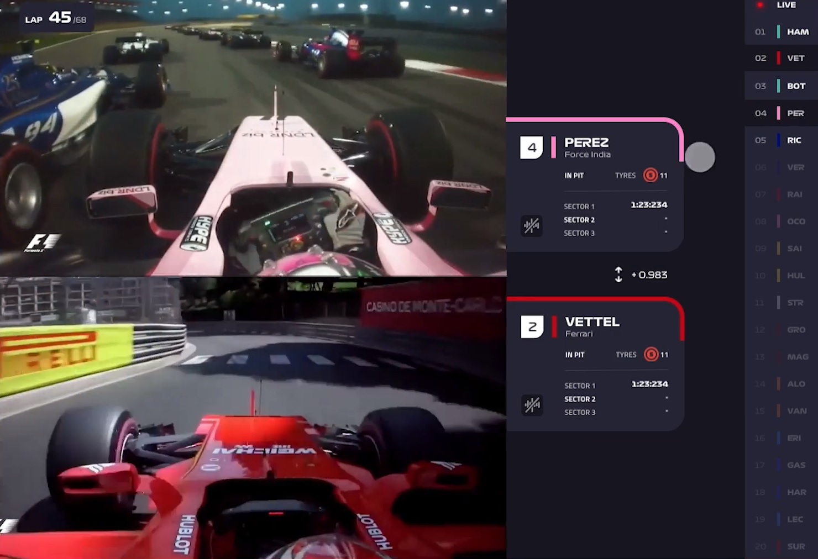Click the red LIVE indicator dot
This screenshot has width=818, height=559.
pyautogui.click(x=761, y=5)
